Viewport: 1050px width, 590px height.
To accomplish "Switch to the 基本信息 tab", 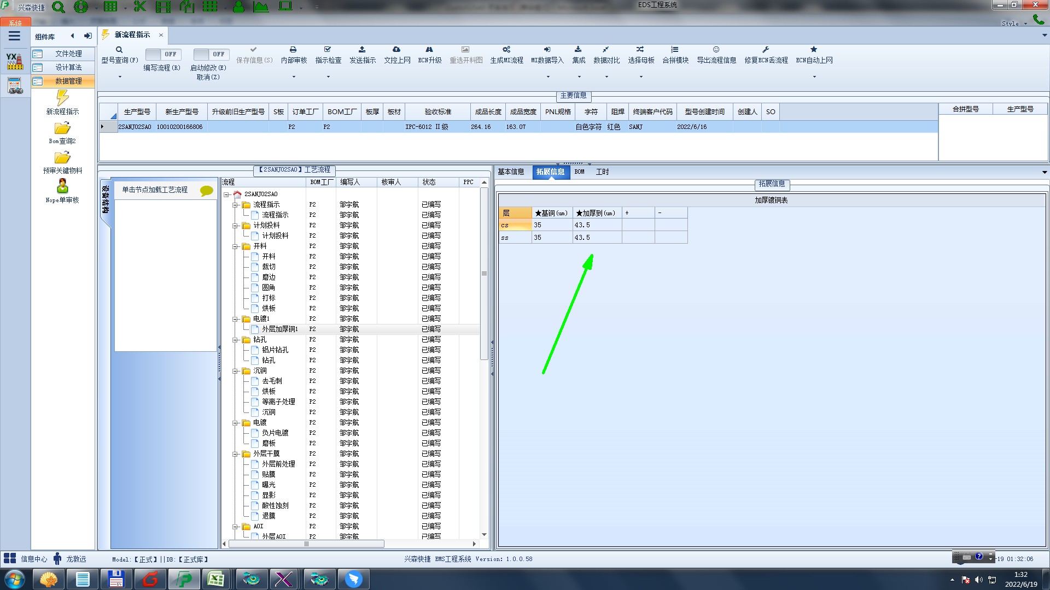I will point(511,172).
